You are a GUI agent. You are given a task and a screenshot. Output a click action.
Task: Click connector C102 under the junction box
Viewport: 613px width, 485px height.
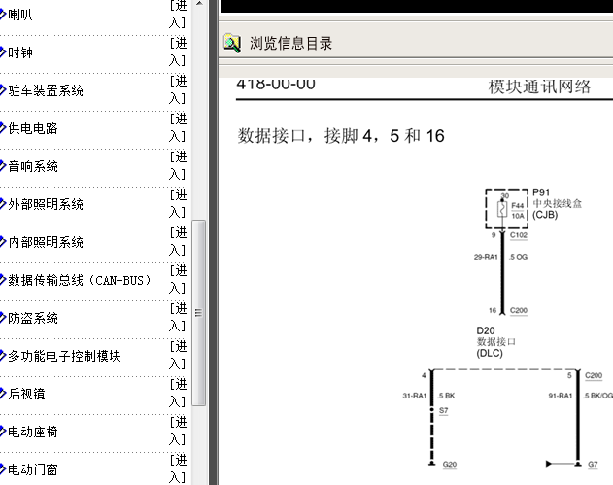click(x=519, y=235)
